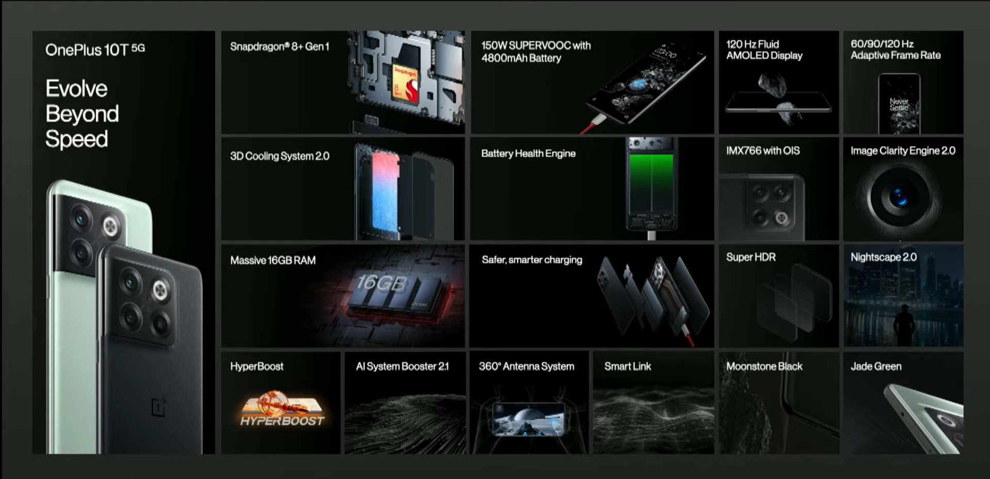Choose the Moonstone Black color tile
This screenshot has height=479, width=990.
point(779,403)
